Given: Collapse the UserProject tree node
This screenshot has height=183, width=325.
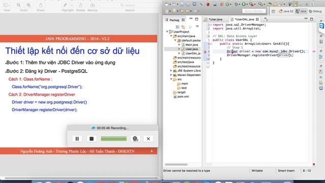Looking at the screenshot, I should 167,32.
